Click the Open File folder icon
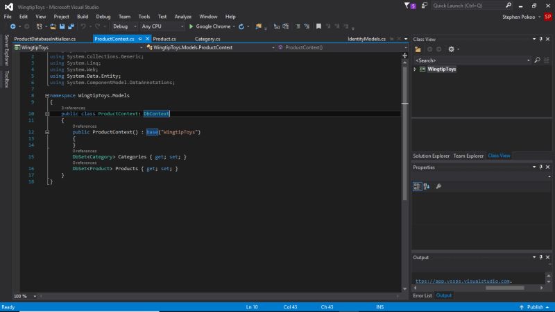 point(53,26)
